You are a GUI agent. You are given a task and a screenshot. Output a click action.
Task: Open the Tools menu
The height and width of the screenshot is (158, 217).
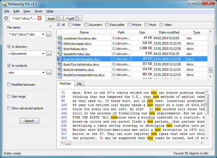pos(38,11)
